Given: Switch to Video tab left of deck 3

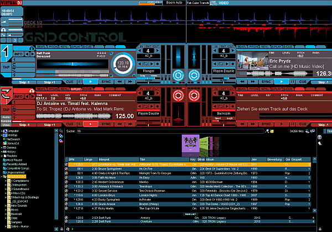Looking at the screenshot, I should [x=6, y=125].
